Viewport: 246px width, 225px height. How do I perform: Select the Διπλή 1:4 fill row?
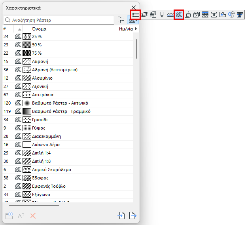tap(68, 153)
